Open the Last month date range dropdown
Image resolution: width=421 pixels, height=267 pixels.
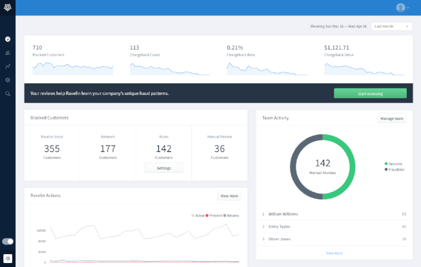(391, 27)
